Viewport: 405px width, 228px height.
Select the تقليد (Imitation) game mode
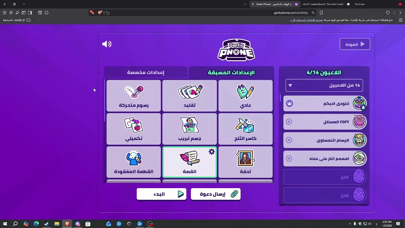tap(190, 96)
